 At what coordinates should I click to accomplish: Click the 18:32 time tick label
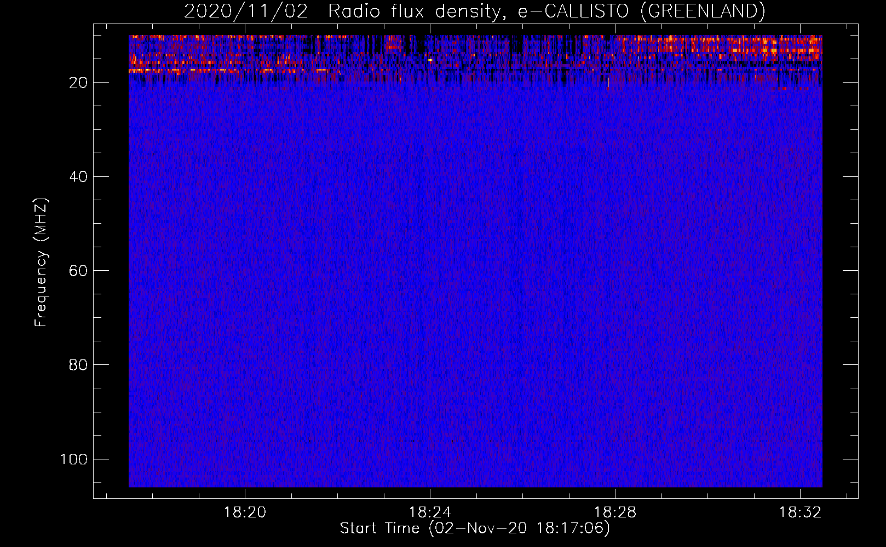point(801,513)
